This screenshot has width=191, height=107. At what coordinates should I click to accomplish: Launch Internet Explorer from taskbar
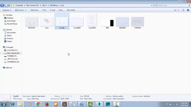[13, 104]
